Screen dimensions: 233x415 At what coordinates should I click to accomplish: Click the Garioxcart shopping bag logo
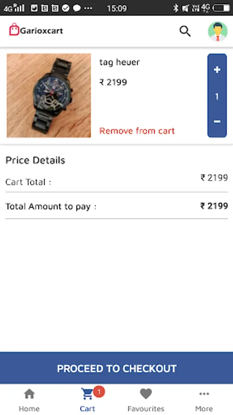tap(14, 30)
